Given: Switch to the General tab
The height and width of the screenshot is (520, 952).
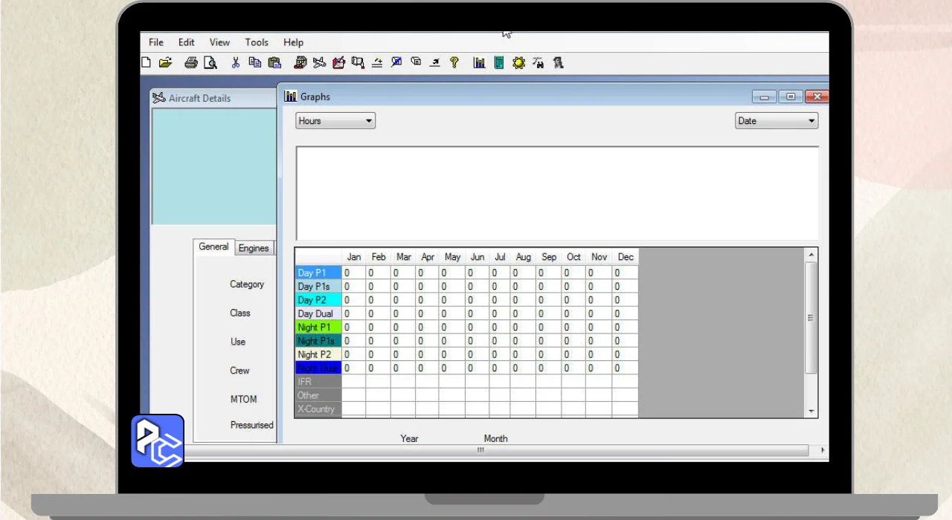Looking at the screenshot, I should coord(213,247).
